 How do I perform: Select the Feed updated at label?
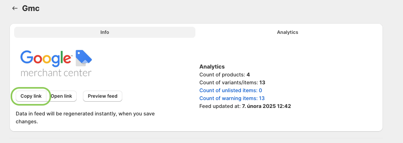coord(220,106)
